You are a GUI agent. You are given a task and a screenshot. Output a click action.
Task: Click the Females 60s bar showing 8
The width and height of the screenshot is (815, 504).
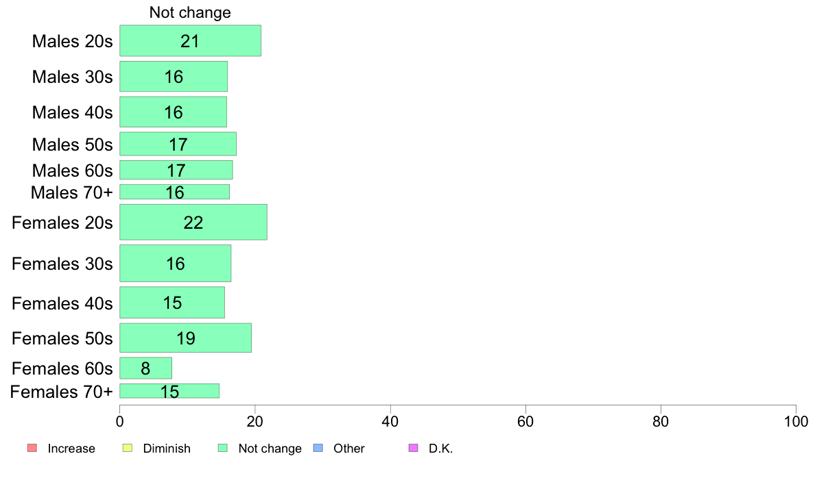(x=145, y=368)
